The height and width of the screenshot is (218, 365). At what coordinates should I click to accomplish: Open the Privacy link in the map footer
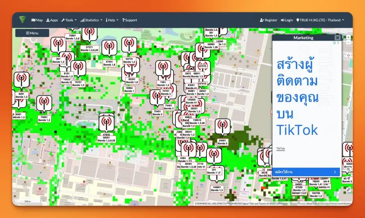[x=301, y=203]
